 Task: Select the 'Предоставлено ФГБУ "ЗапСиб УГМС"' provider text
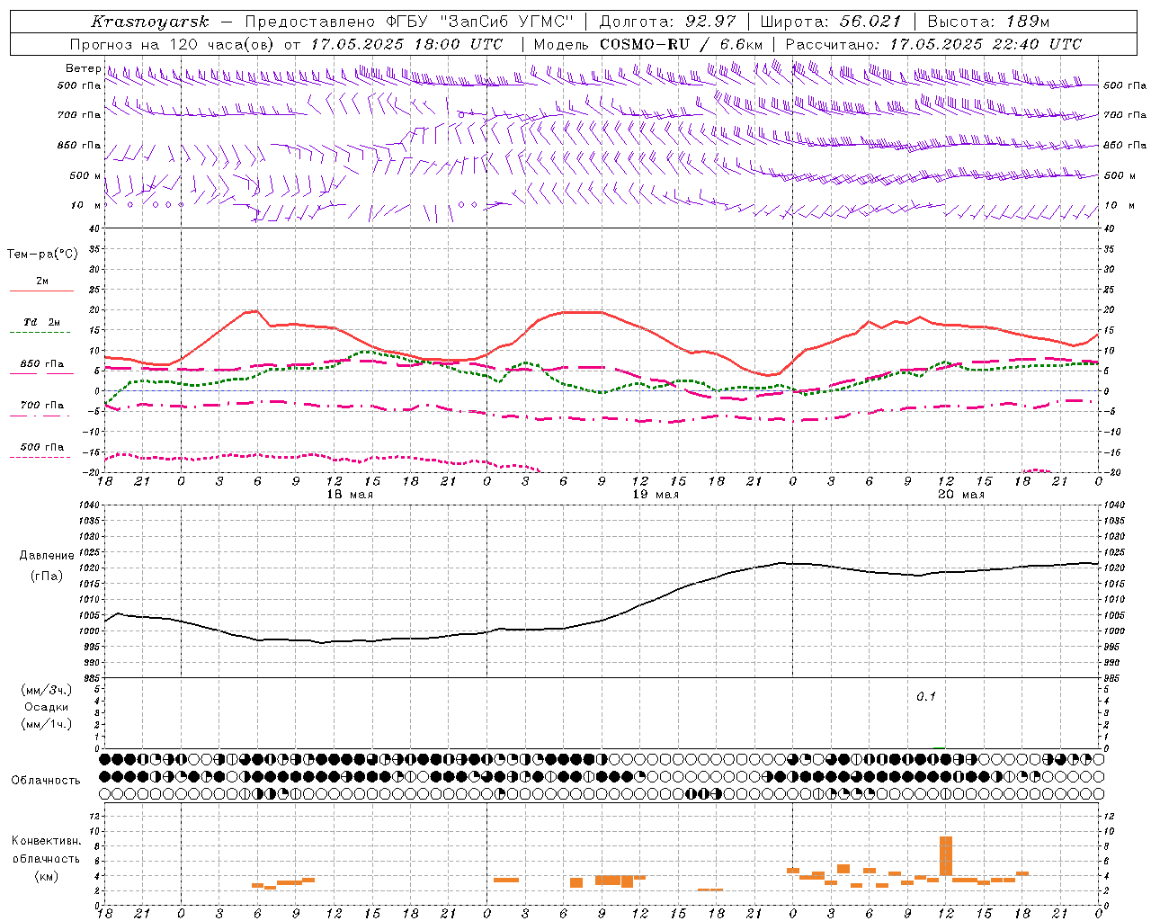pos(410,22)
